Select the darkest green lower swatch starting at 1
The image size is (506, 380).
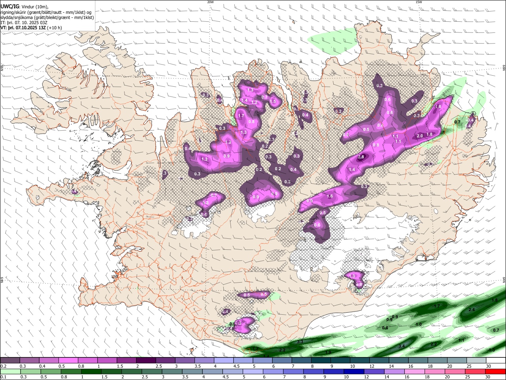click(91, 371)
